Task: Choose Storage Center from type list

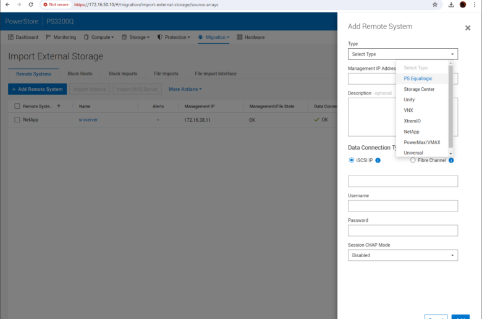Action: [x=422, y=89]
